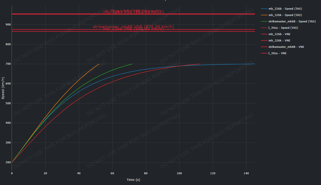Select x-axis tick label 140

pyautogui.click(x=246, y=173)
